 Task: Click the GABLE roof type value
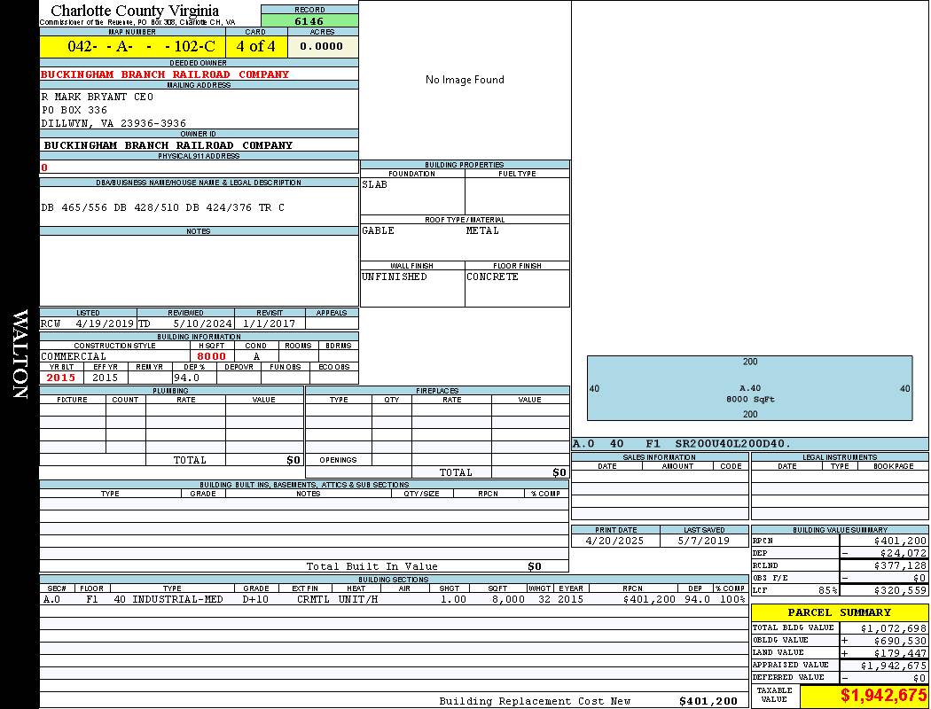click(379, 231)
